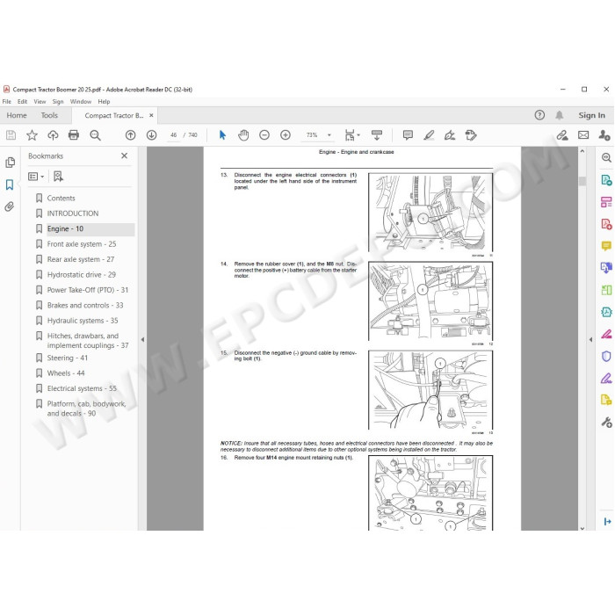The image size is (615, 615).
Task: Open the Front axle system - 25 bookmark
Action: tap(82, 244)
